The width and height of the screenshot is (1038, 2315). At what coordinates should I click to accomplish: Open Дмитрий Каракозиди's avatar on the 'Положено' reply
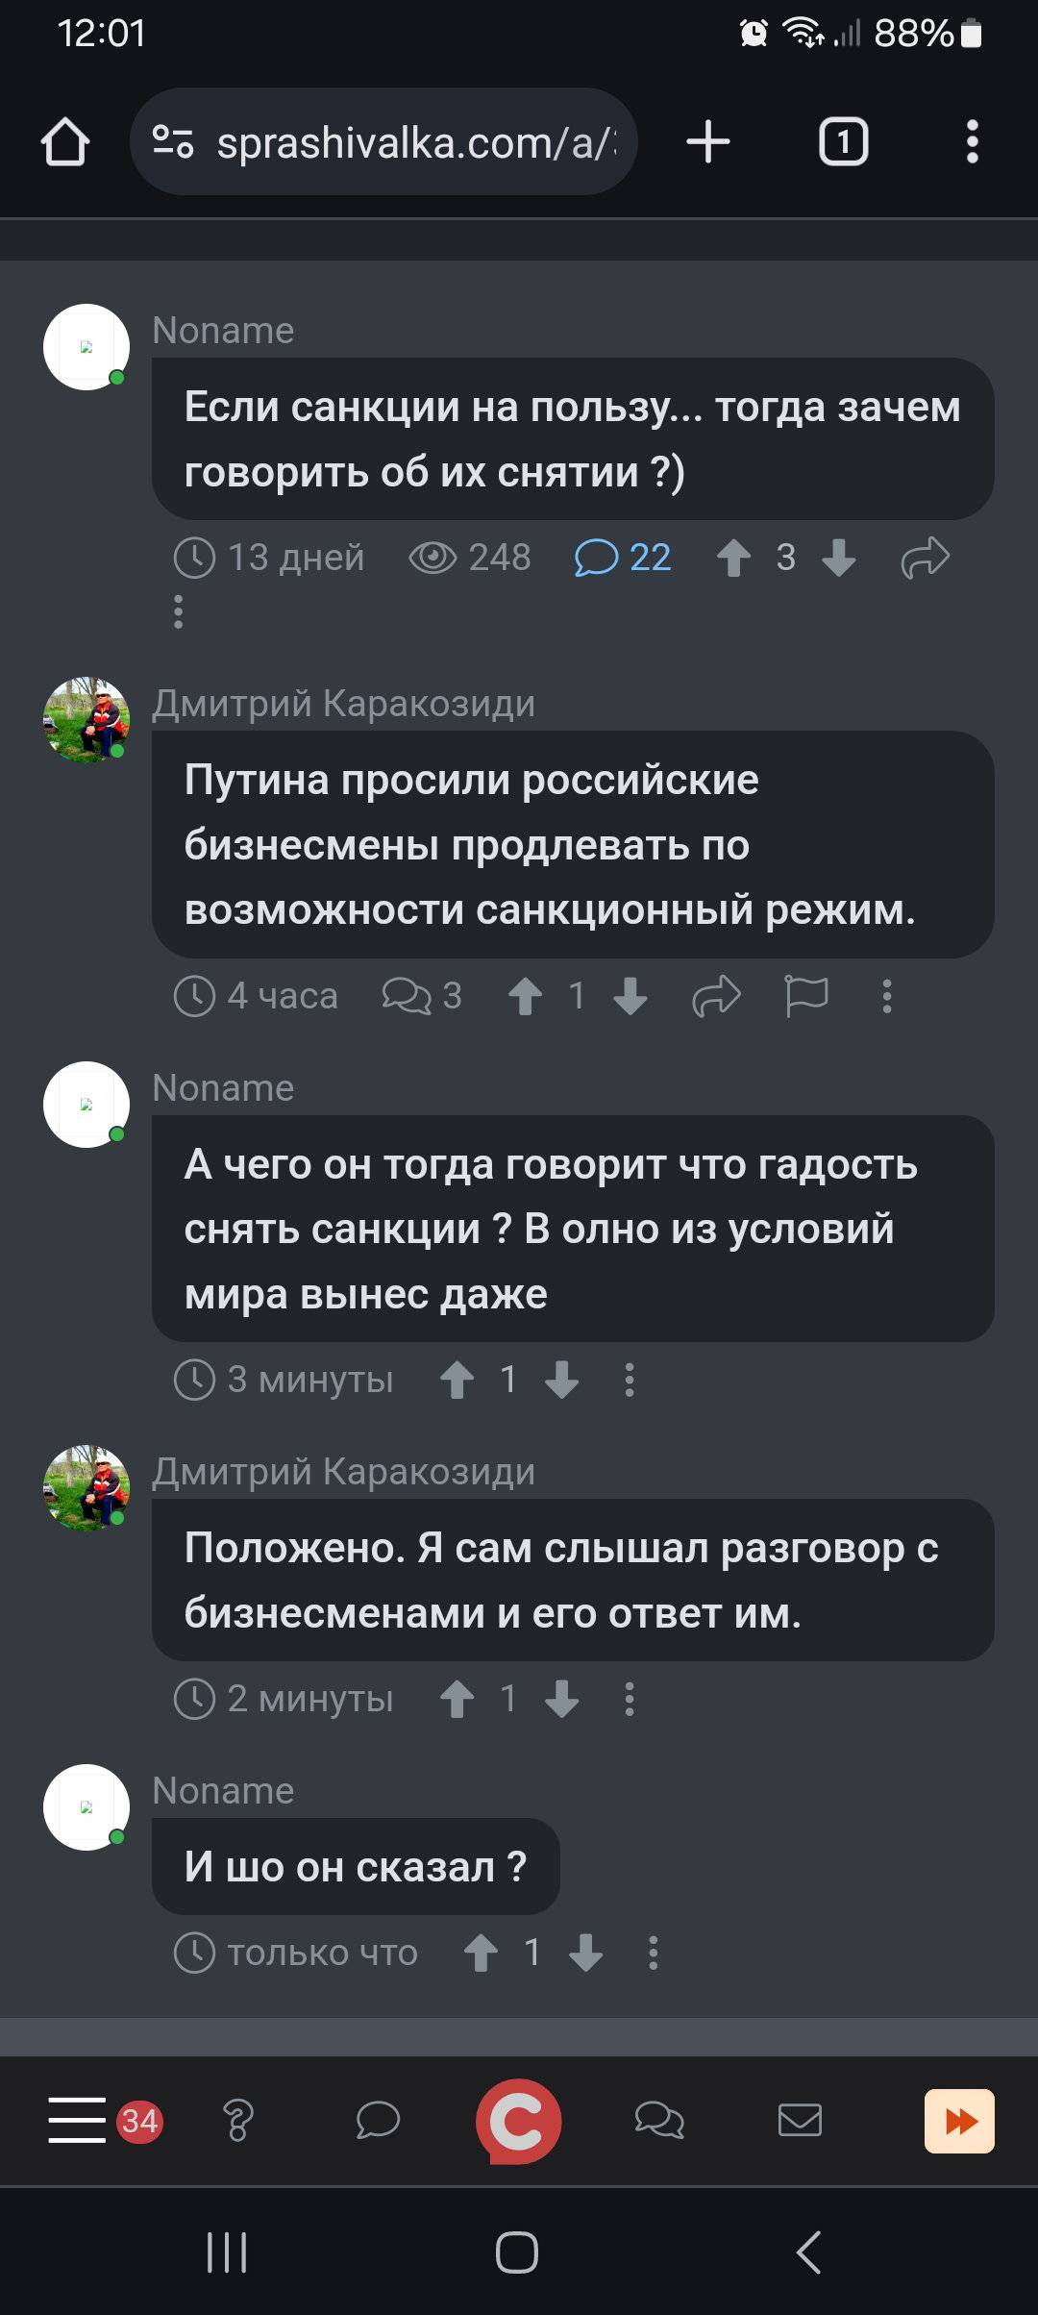86,1487
